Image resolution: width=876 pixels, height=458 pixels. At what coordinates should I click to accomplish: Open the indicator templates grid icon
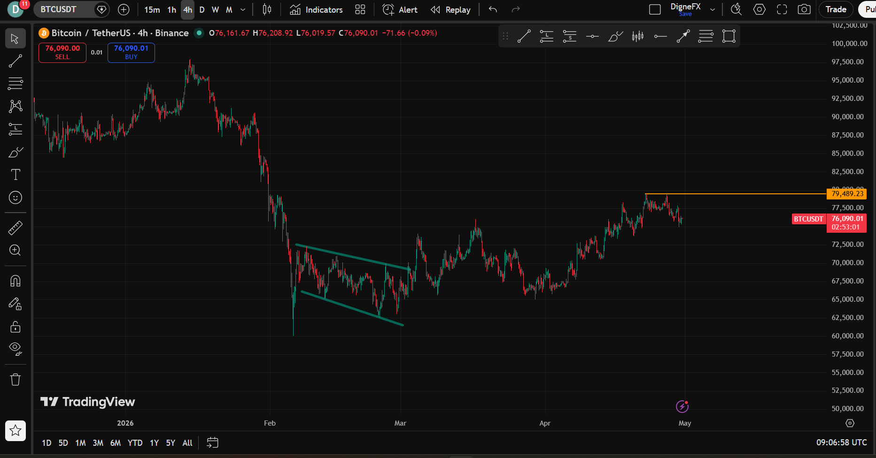360,10
